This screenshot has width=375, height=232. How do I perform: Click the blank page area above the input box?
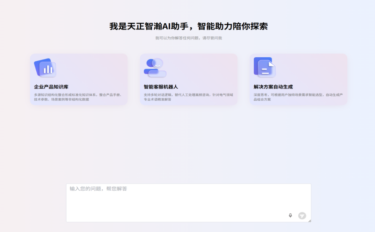point(187,145)
